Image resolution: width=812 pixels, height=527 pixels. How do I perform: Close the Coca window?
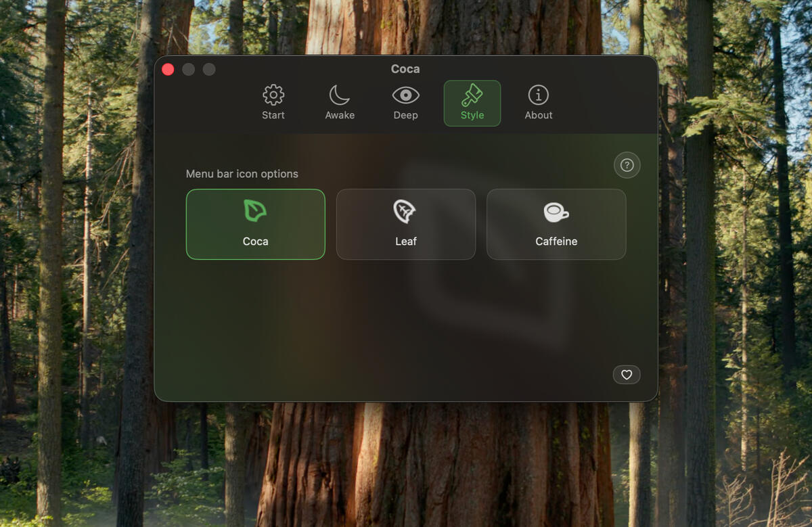click(x=167, y=69)
